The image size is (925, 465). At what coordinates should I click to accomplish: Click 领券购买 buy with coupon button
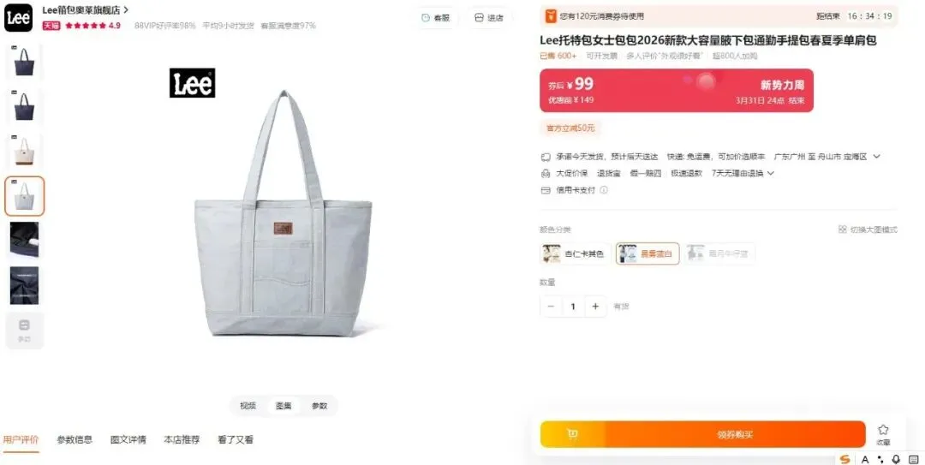735,434
